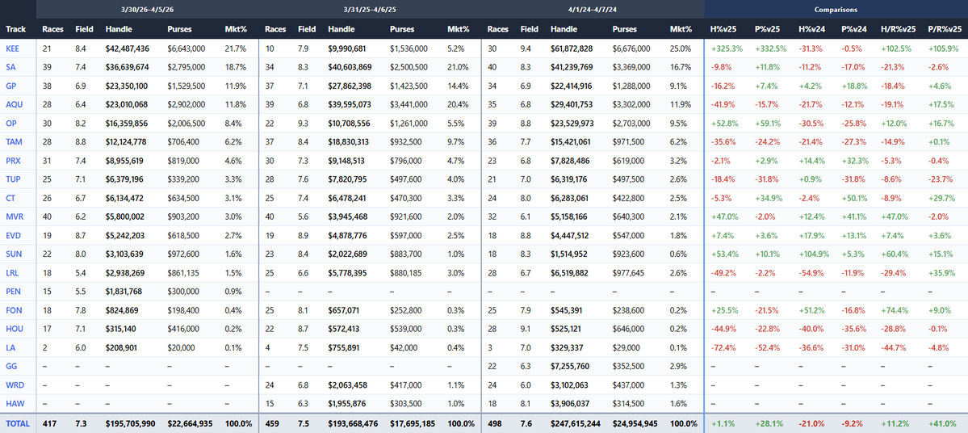Click the 3/31/25–4/6/25 period header

click(370, 9)
